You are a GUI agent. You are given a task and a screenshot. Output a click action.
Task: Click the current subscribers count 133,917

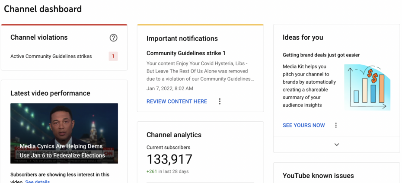coord(169,159)
